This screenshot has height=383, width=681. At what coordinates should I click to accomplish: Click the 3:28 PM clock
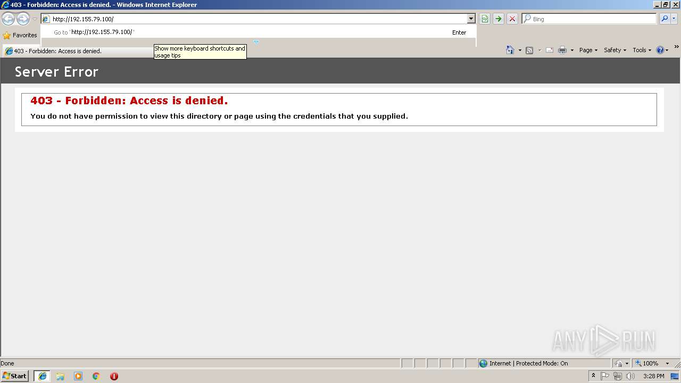tap(653, 376)
